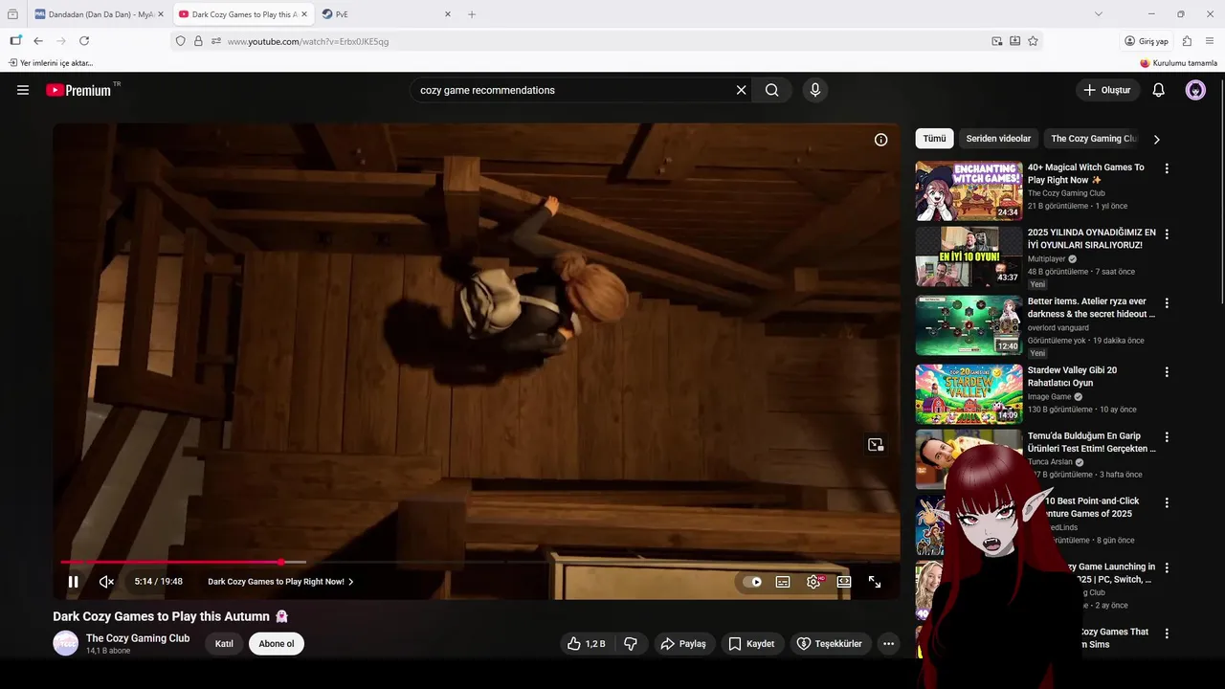The width and height of the screenshot is (1225, 689).
Task: Open the YouTube hamburger guide menu
Action: pos(23,90)
